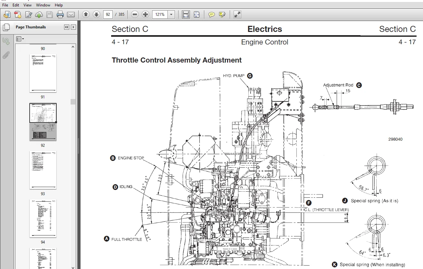Click the 'C.L. (THROTTLE LEVER)' label
This screenshot has height=269, width=423.
pyautogui.click(x=326, y=210)
